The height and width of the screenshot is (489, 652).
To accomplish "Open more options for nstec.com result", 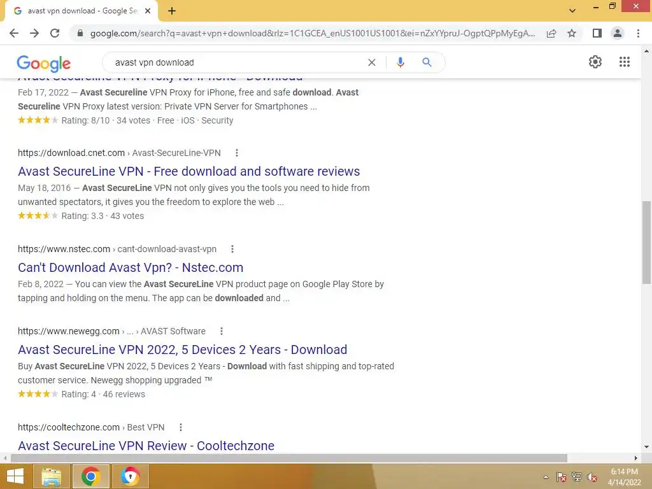I will click(232, 249).
